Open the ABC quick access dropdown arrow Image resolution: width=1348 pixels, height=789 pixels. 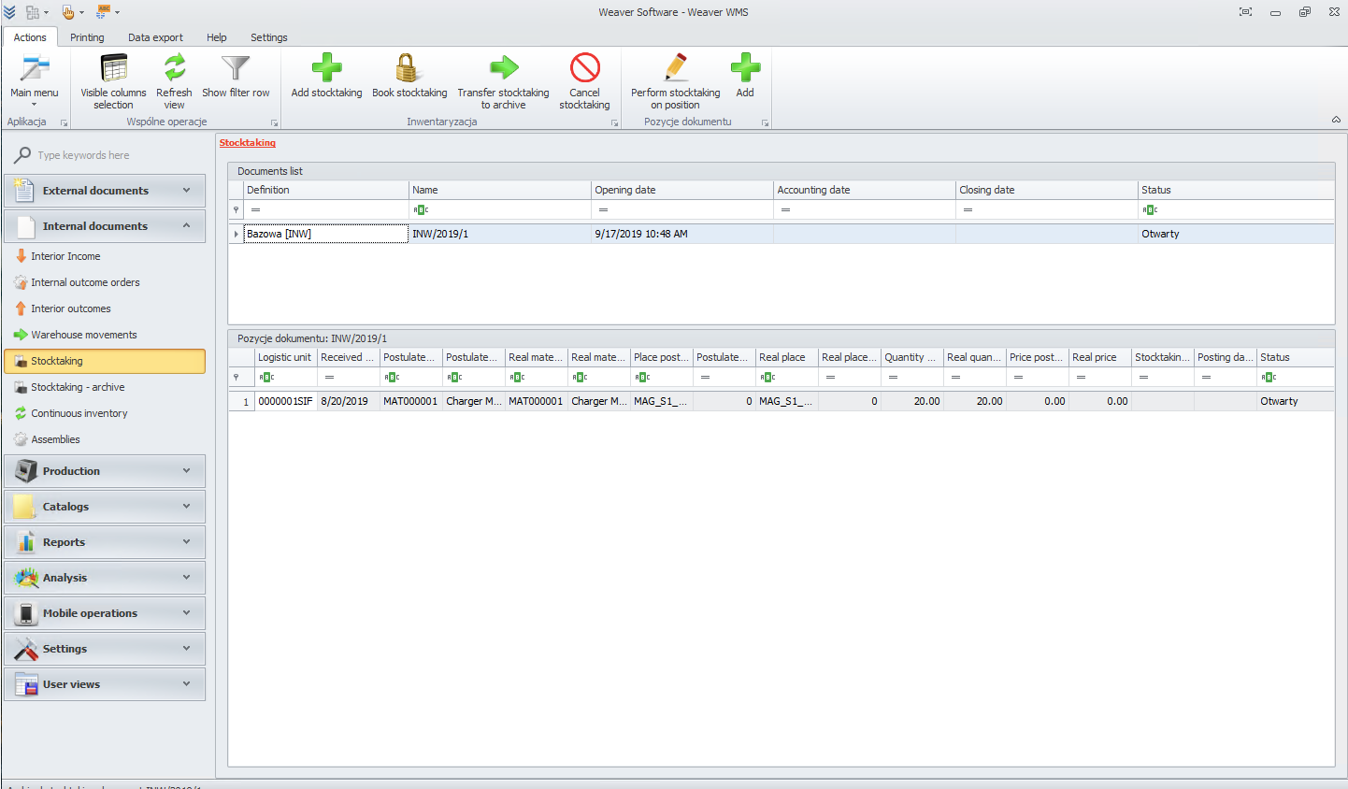[x=117, y=12]
